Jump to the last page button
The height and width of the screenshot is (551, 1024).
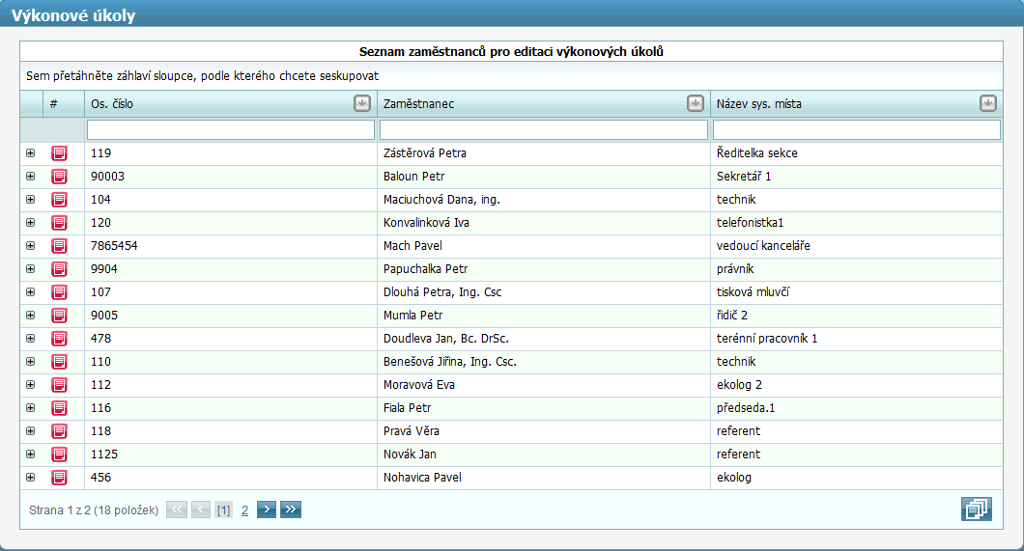291,510
